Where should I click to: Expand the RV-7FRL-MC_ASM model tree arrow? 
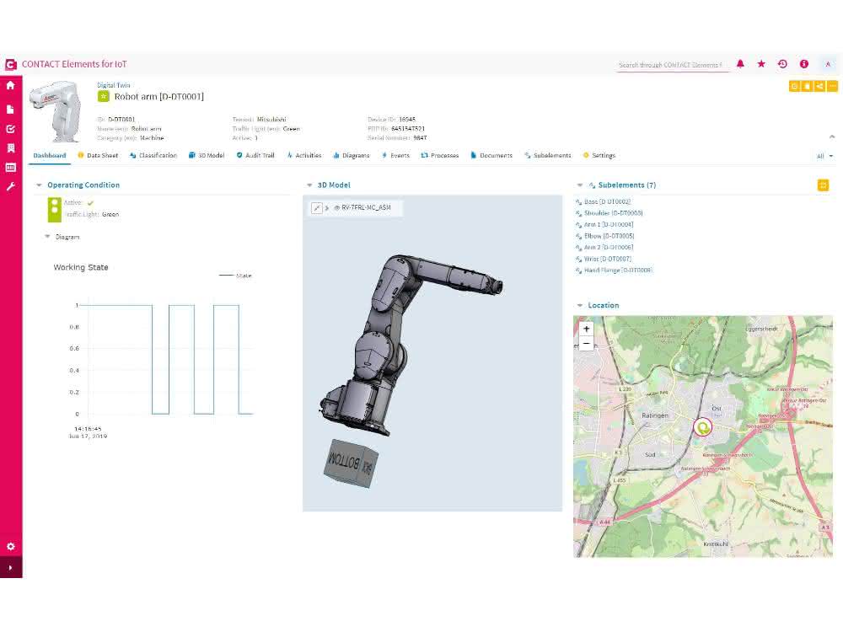point(327,208)
